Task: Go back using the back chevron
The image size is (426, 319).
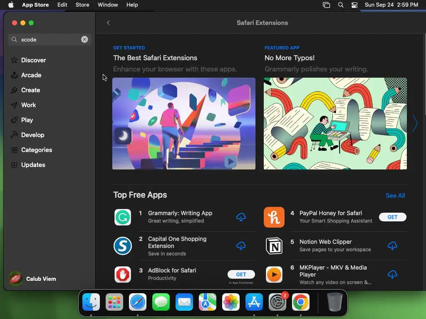Action: pyautogui.click(x=109, y=22)
